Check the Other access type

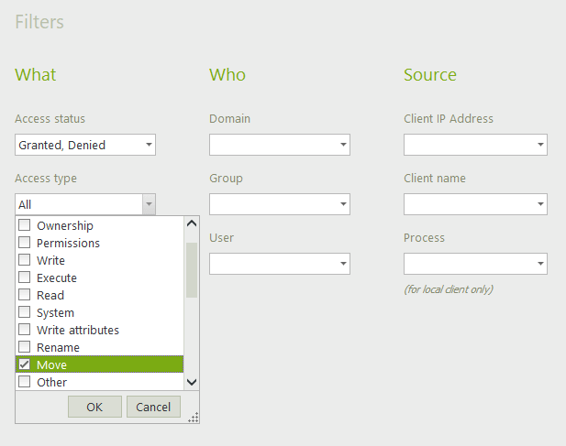coord(25,382)
